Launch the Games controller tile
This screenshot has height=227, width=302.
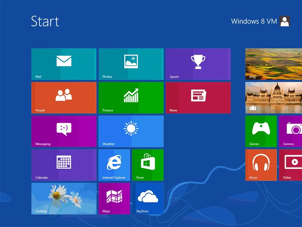click(x=261, y=131)
